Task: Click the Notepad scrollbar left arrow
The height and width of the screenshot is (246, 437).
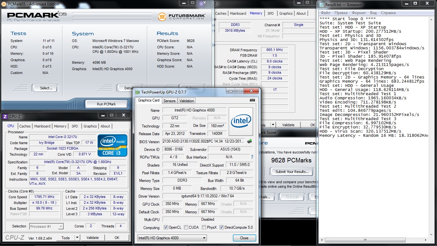Action: click(322, 240)
